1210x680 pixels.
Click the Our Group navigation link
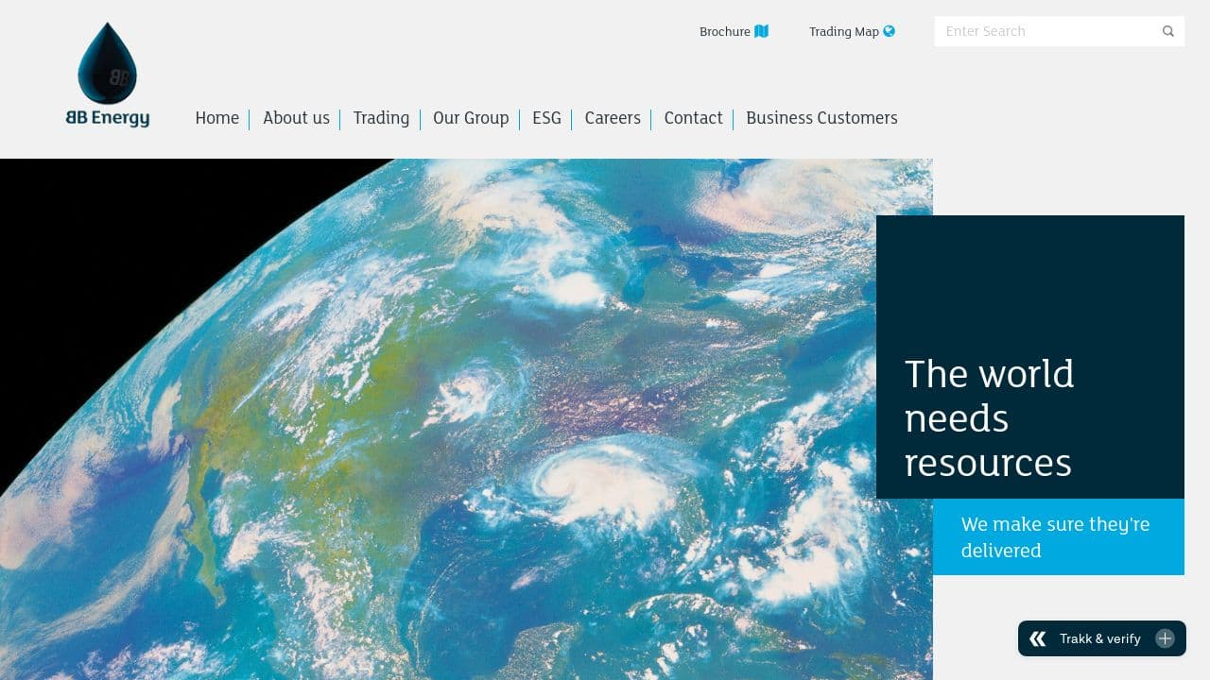471,118
